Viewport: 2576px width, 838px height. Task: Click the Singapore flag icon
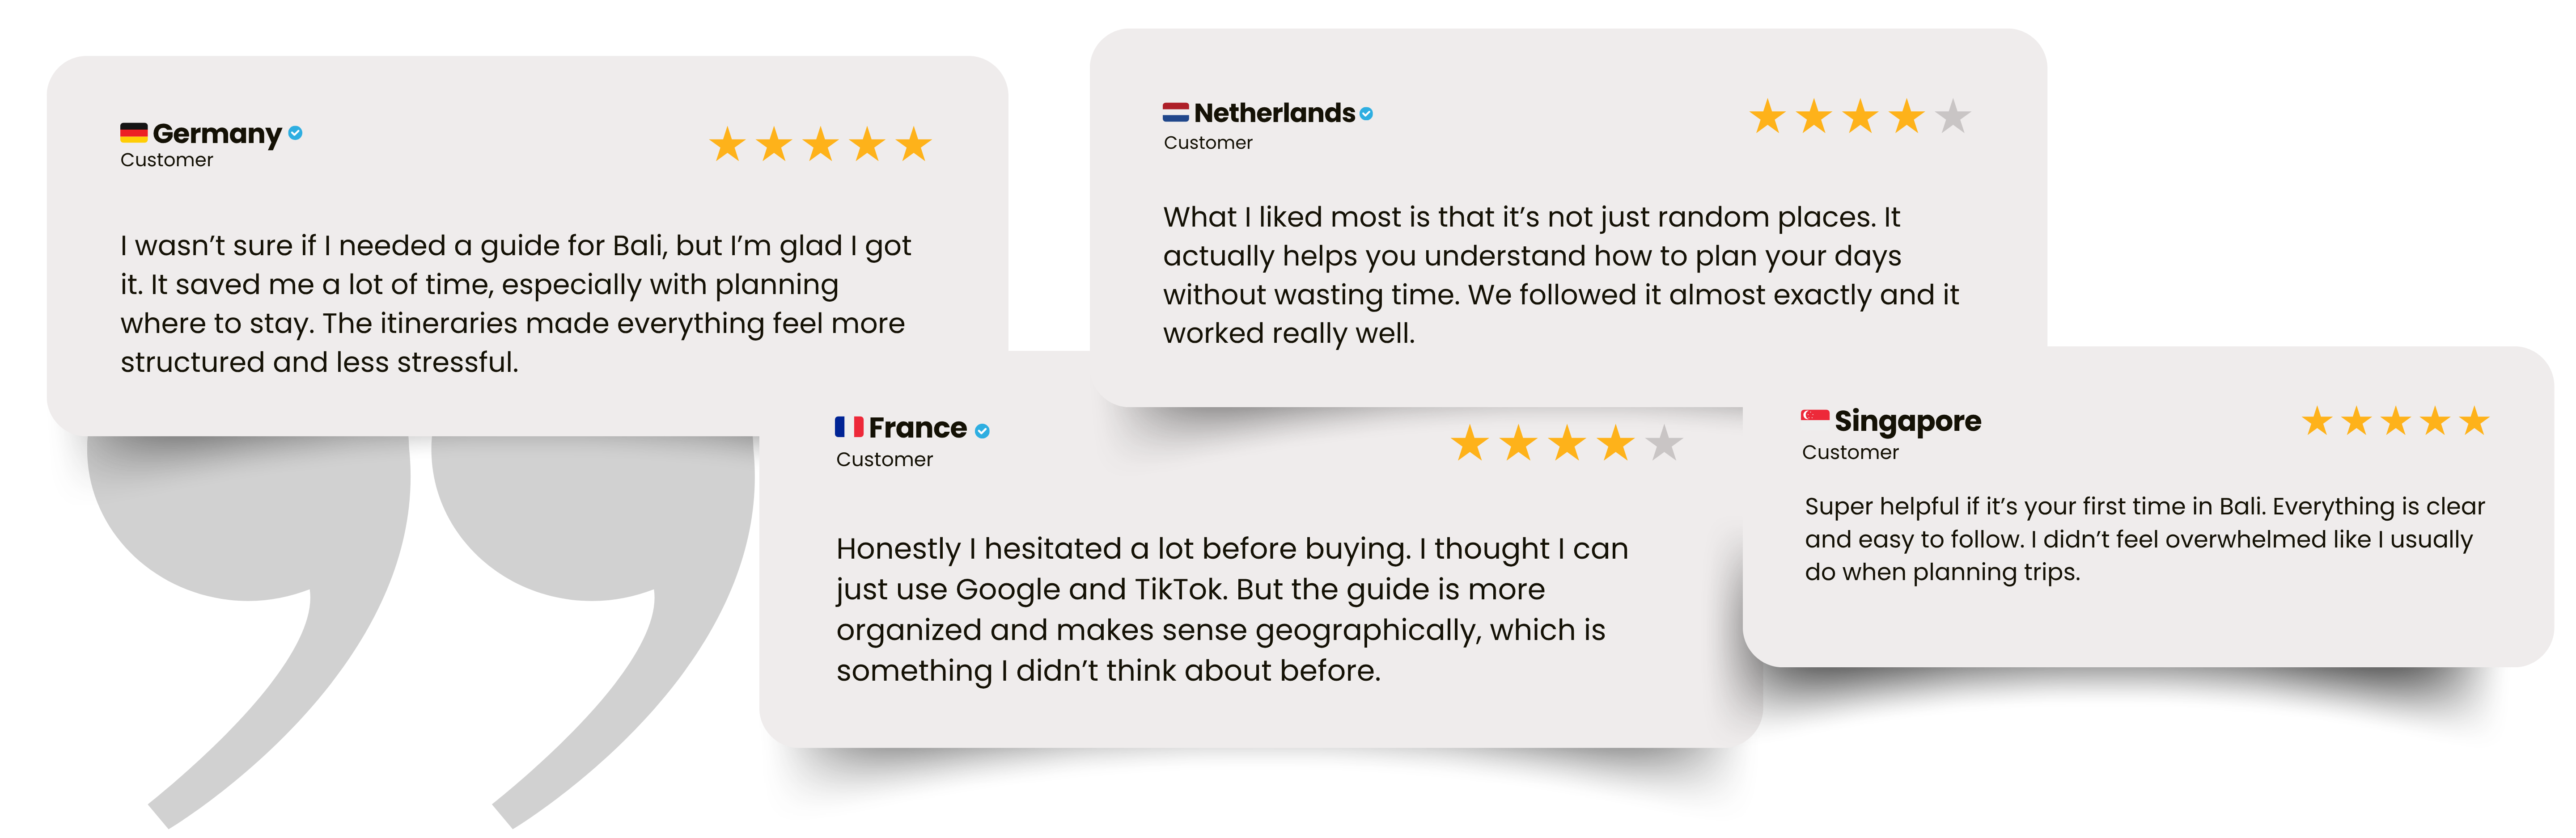1815,416
